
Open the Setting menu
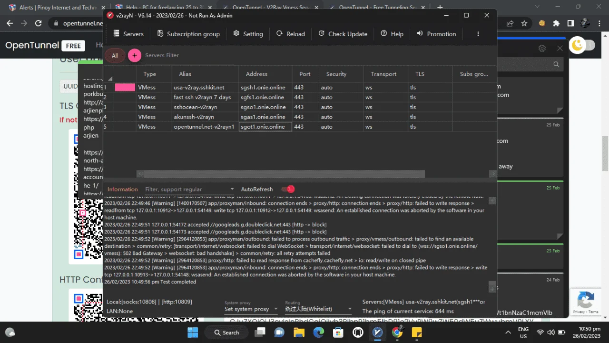tap(248, 34)
